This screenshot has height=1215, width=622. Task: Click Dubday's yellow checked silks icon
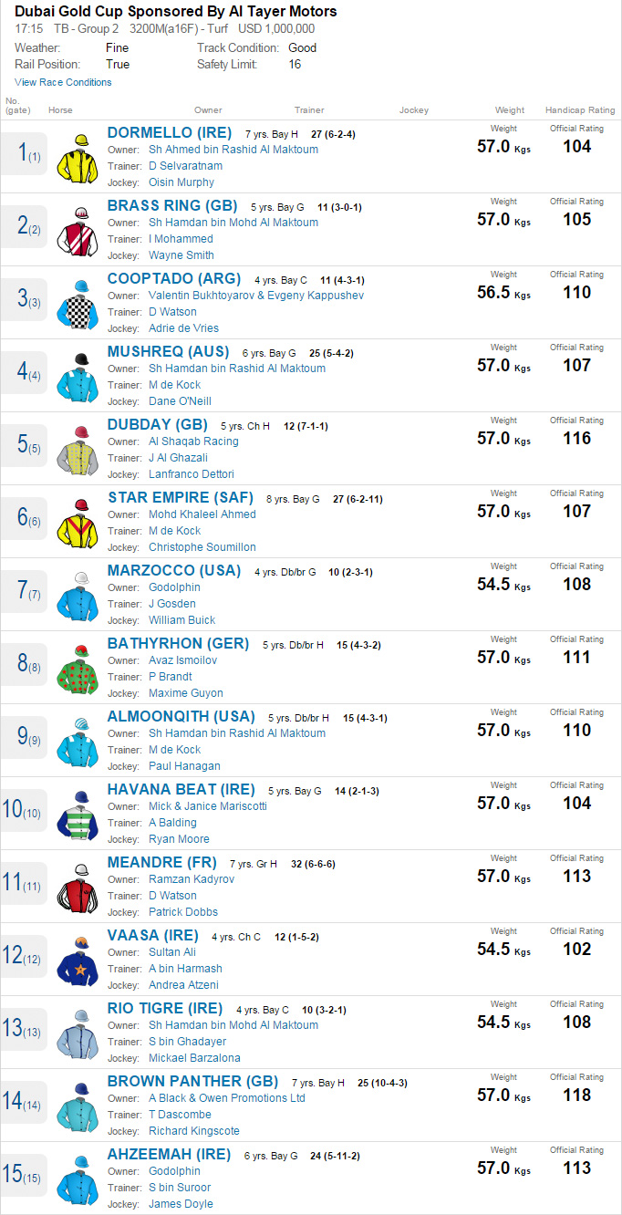(x=77, y=449)
